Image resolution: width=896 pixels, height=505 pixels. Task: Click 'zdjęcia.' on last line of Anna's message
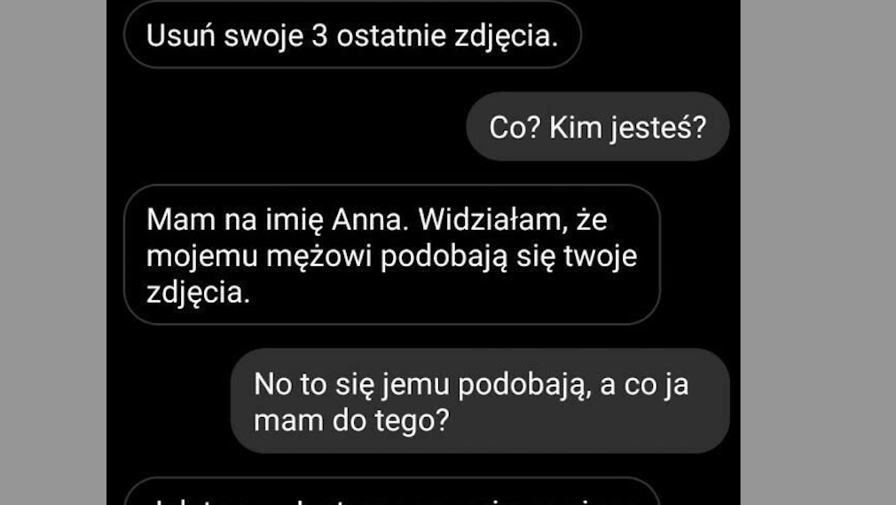(x=199, y=294)
